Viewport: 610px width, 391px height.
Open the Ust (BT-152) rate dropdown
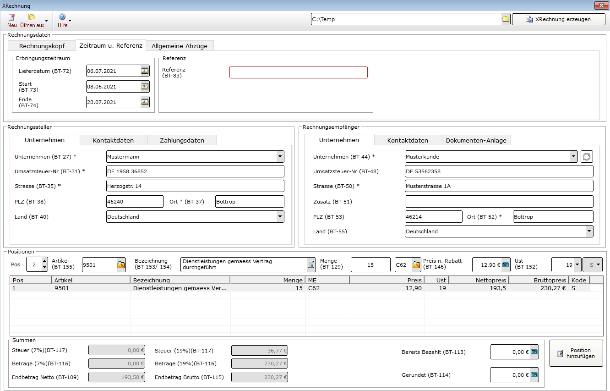[x=577, y=265]
